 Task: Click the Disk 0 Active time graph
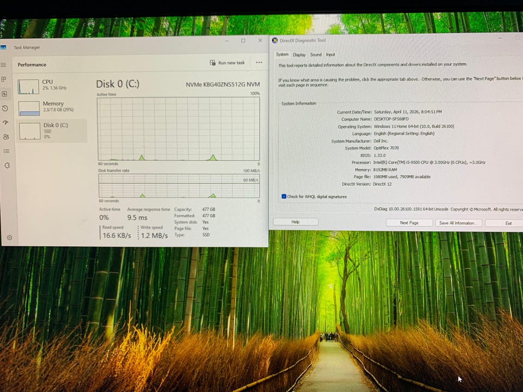click(x=179, y=128)
